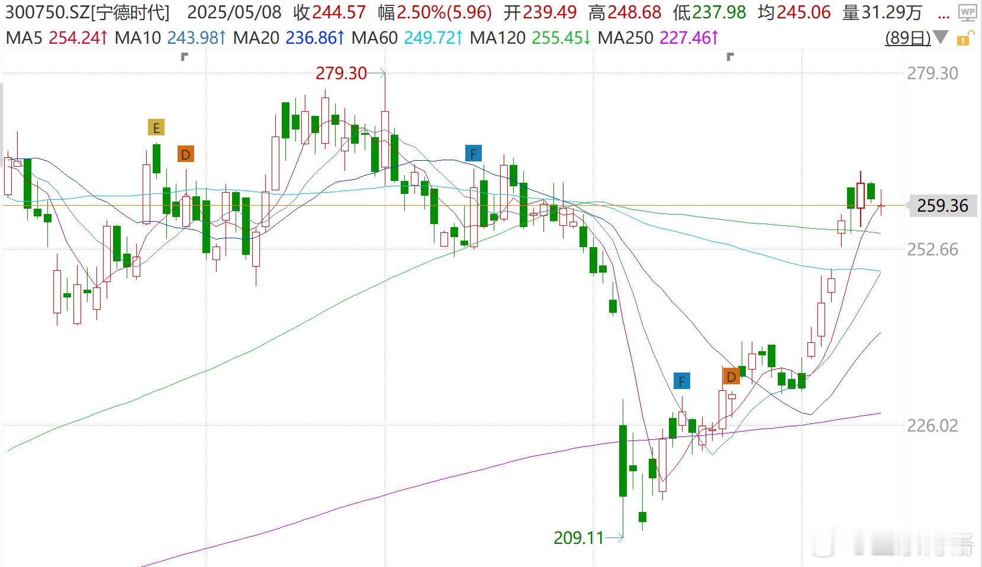Click the green 209.11 low annotation in the chart
Screen dimensions: 982x567
pos(578,538)
